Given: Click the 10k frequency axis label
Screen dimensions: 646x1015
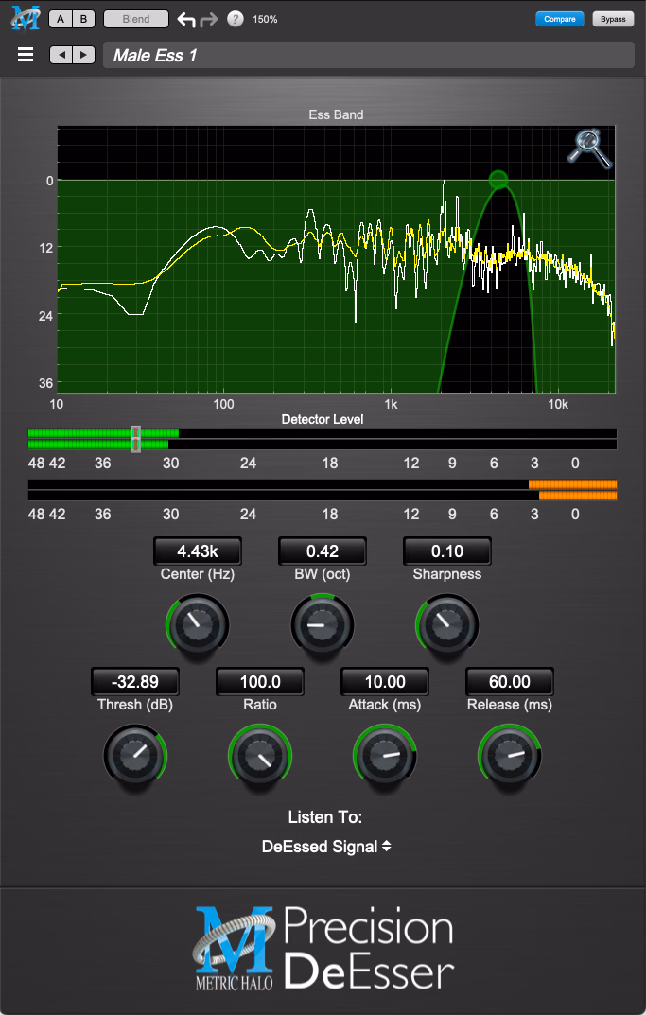Looking at the screenshot, I should point(558,404).
